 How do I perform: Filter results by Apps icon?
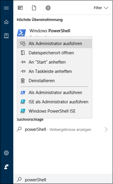coord(20,8)
